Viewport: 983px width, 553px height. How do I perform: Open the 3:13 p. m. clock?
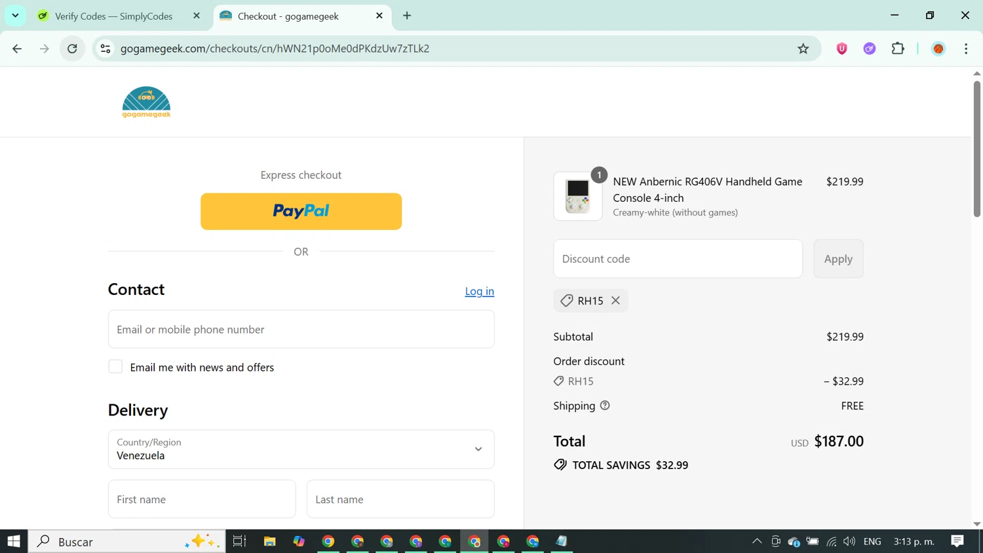click(914, 541)
